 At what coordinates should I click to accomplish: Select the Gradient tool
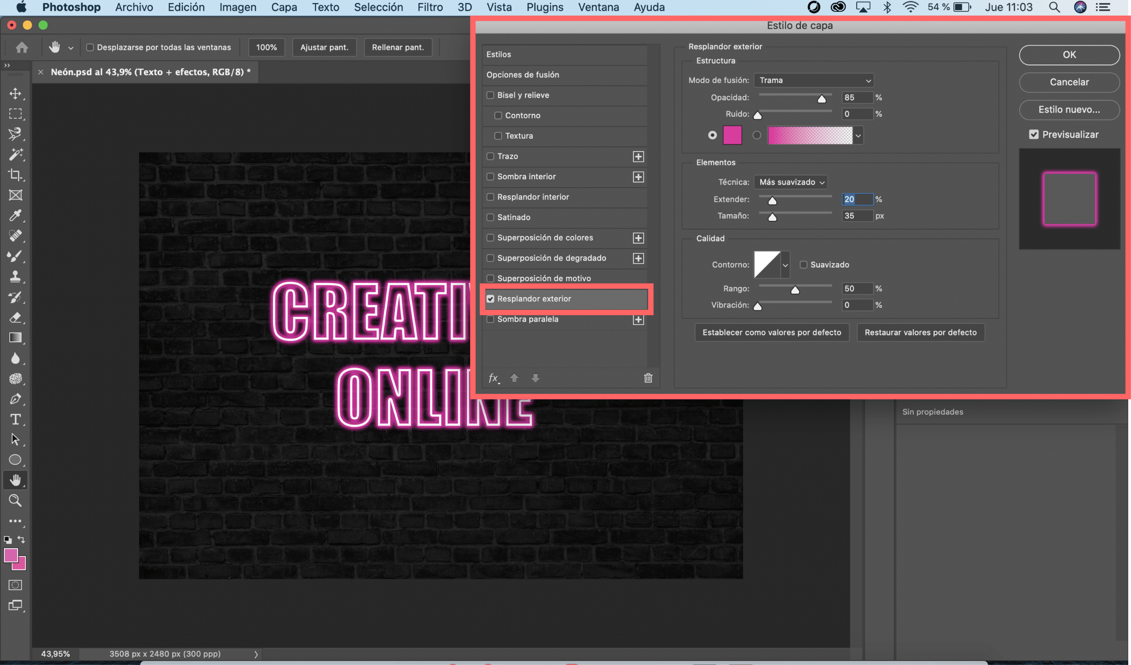(x=15, y=338)
